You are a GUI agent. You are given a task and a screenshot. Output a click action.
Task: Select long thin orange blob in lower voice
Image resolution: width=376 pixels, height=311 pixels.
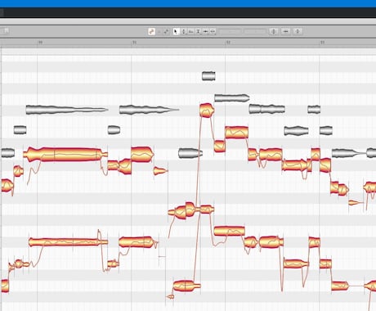(68, 242)
